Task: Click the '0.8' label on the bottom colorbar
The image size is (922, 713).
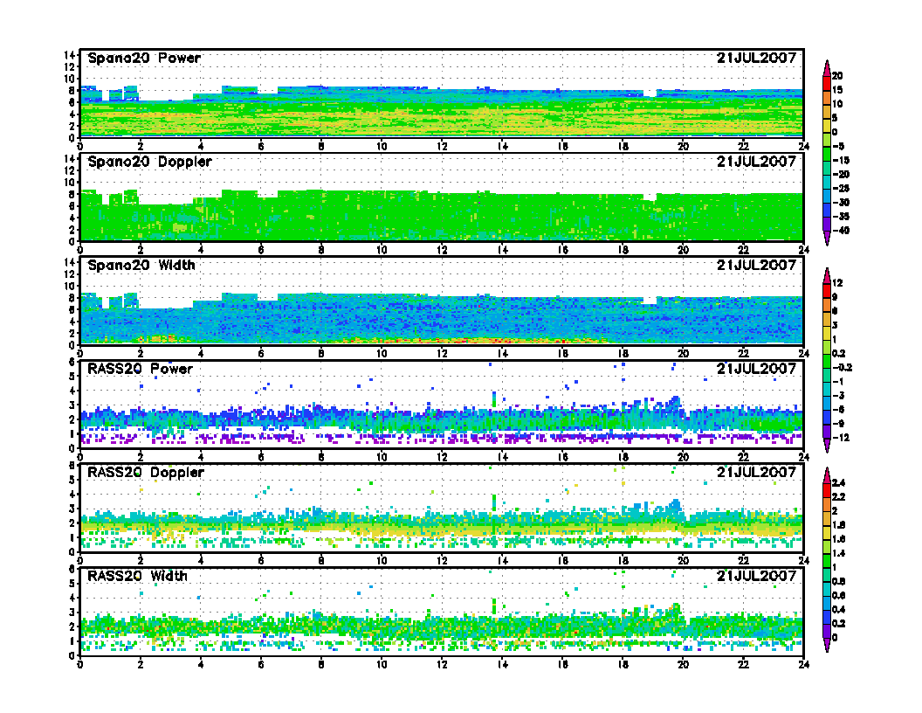Action: (838, 582)
